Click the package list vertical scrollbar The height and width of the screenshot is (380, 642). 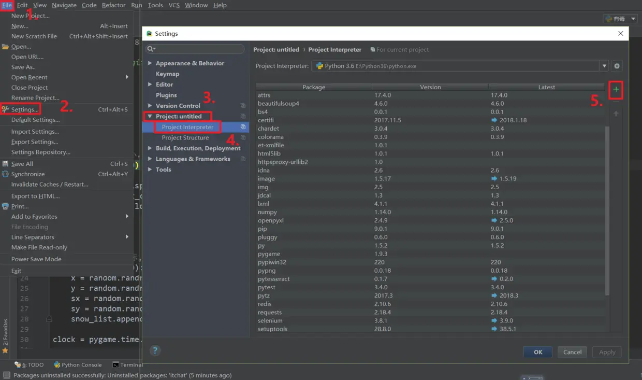click(x=607, y=212)
